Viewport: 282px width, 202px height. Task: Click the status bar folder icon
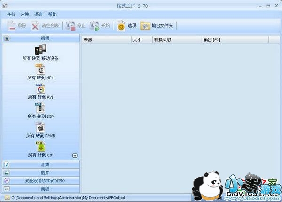[7, 198]
